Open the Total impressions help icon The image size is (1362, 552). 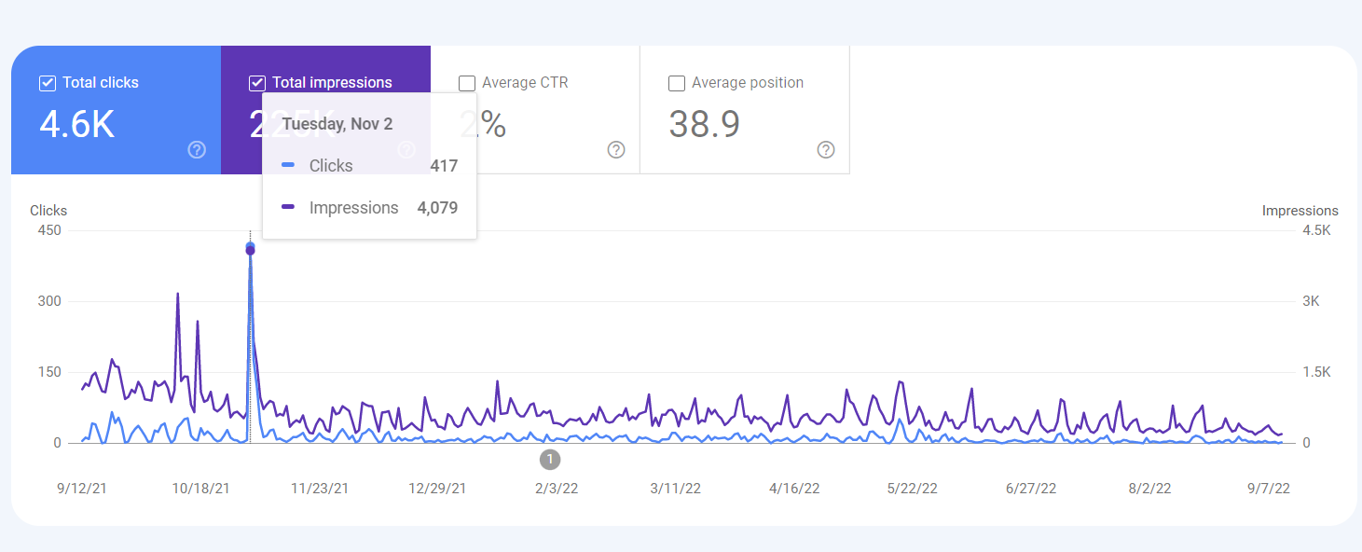[406, 149]
